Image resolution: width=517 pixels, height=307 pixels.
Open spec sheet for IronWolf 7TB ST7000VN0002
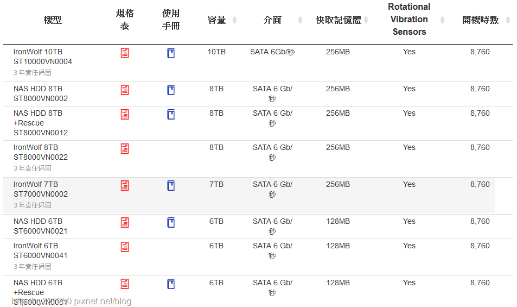coord(125,185)
